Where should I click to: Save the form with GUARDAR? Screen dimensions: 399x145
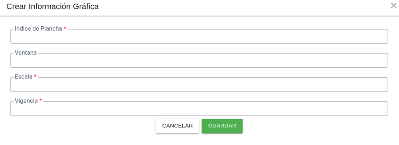(222, 126)
